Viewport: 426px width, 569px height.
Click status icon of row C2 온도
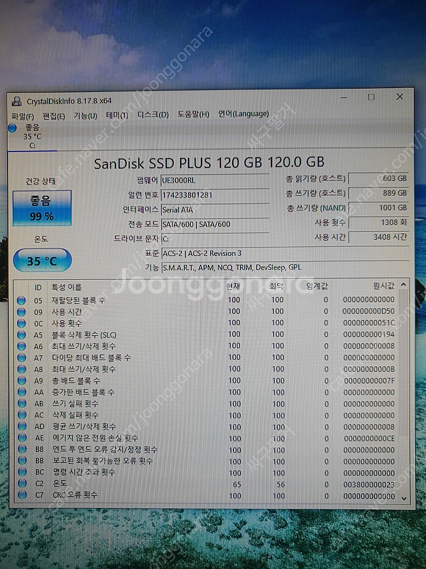(23, 483)
